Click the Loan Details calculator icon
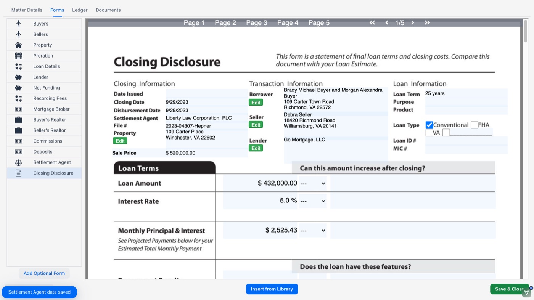 point(18,66)
